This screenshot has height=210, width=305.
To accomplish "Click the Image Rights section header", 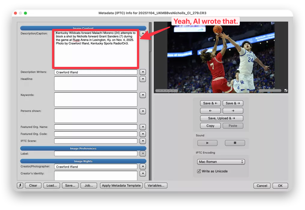I will click(83, 161).
